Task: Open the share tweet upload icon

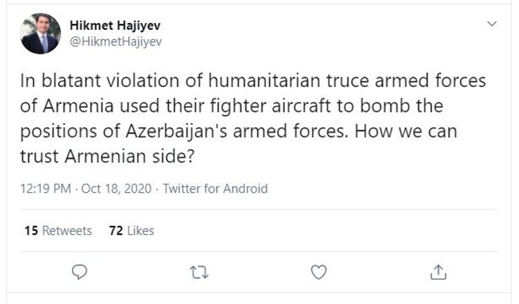Action: [437, 272]
